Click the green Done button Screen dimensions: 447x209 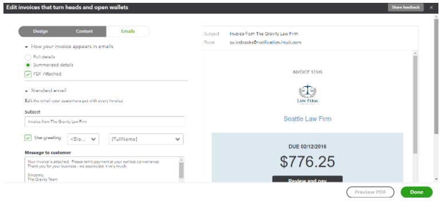click(x=417, y=192)
